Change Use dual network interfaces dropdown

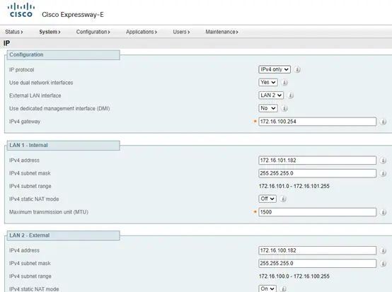(x=268, y=82)
